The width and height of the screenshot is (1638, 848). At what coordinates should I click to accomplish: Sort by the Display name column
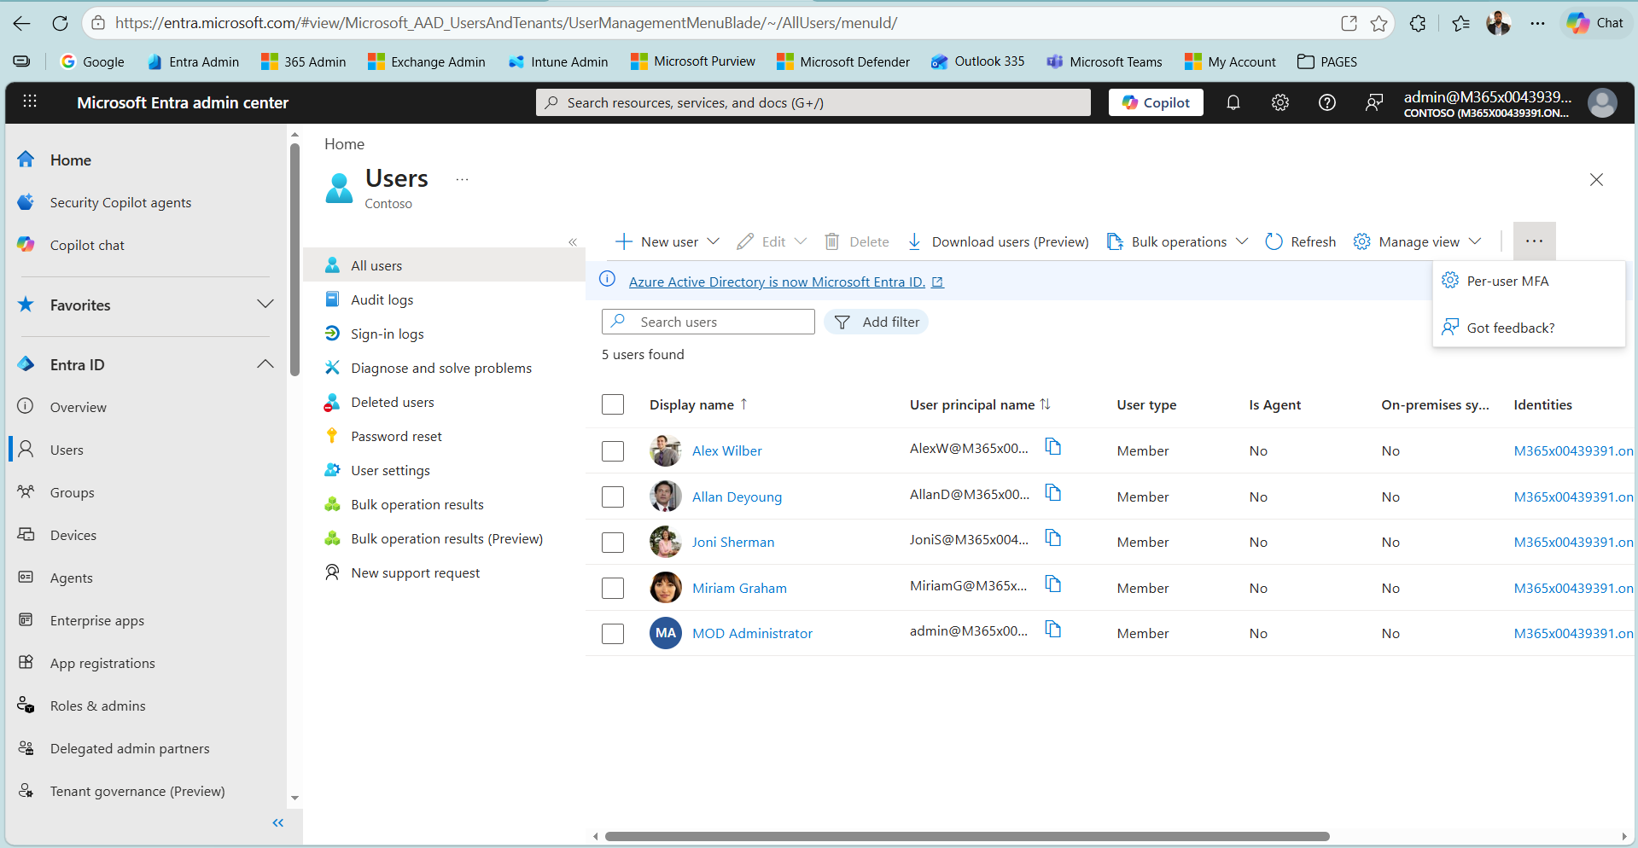click(x=698, y=404)
